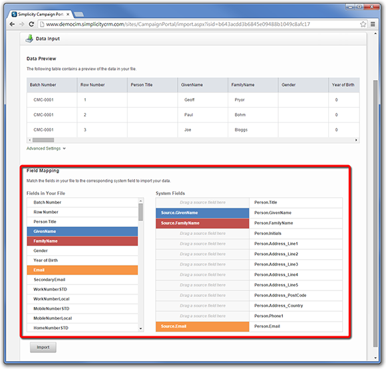Screen dimensions: 386x369
Task: Click the address bar URL
Action: point(178,24)
